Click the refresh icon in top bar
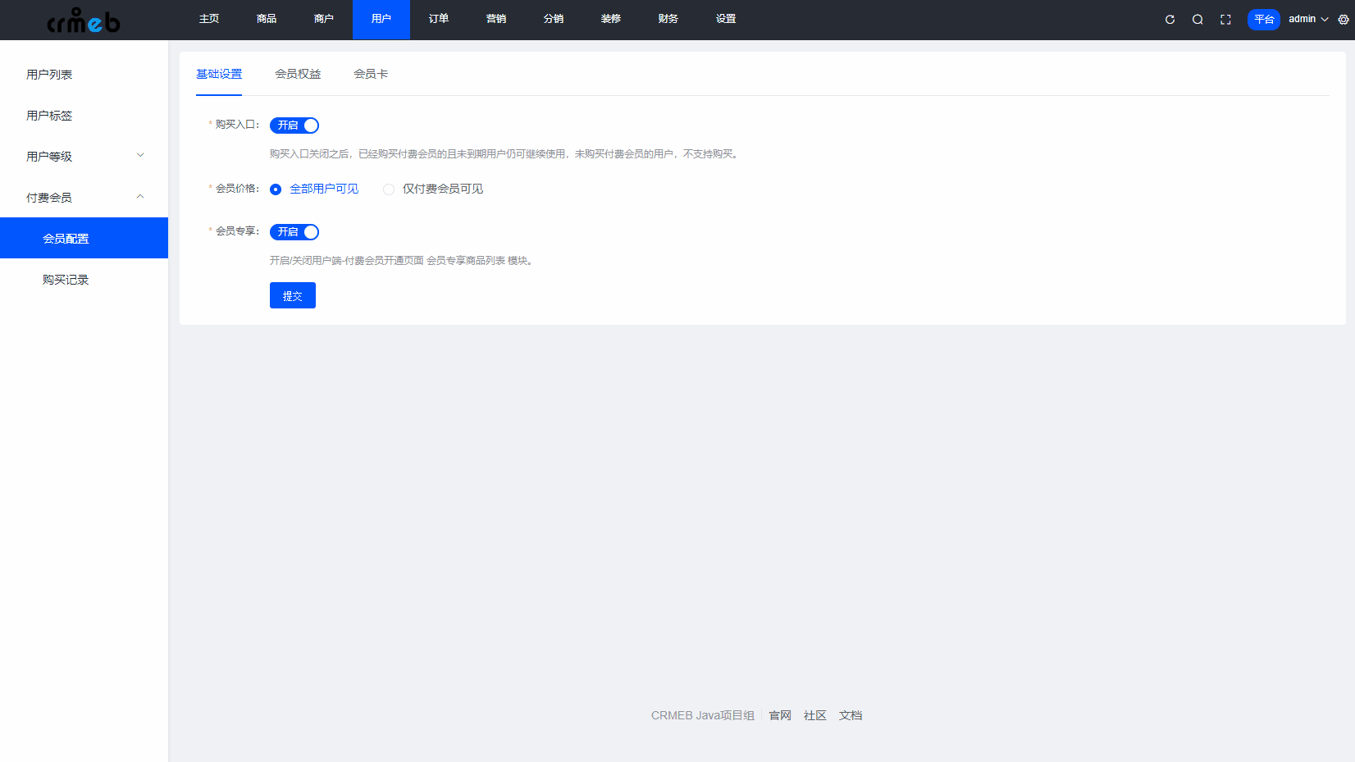Screen dimensions: 1355x762 pyautogui.click(x=1170, y=20)
